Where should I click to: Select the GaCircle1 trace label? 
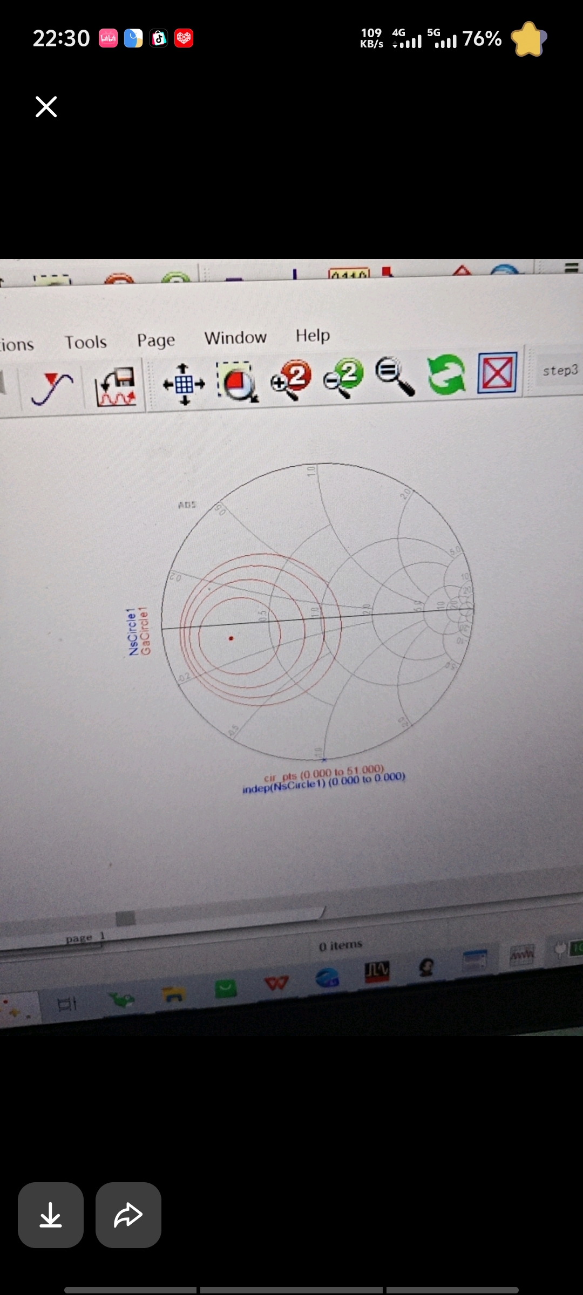(x=145, y=630)
